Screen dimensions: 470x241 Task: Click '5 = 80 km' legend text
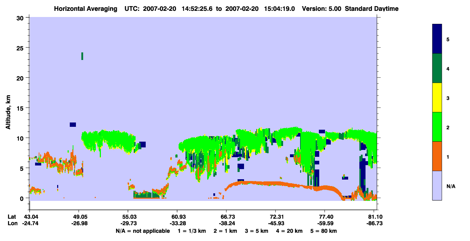pyautogui.click(x=324, y=231)
